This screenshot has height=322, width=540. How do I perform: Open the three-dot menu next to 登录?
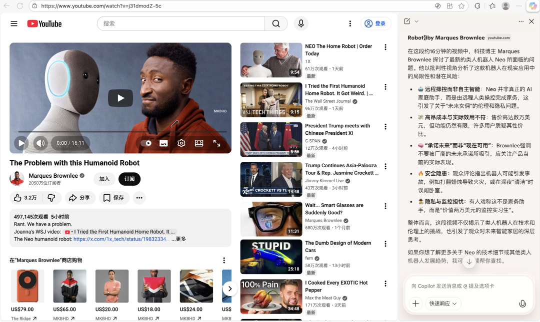pos(350,23)
